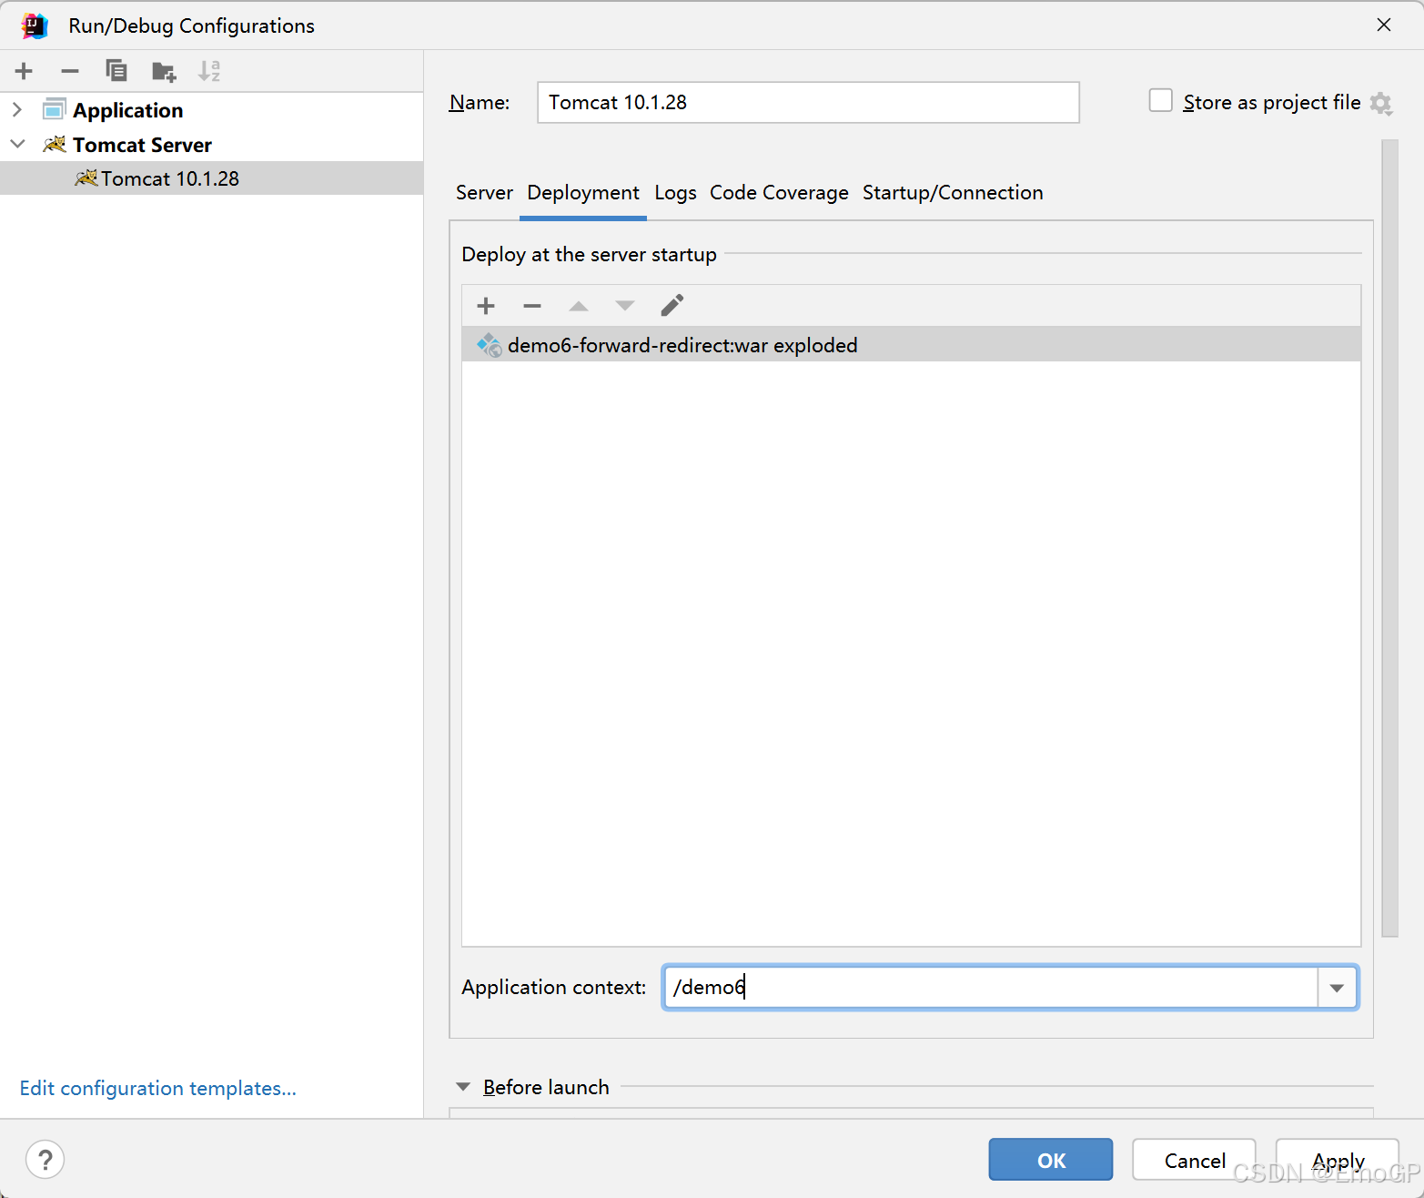Screen dimensions: 1424x1198
Task: Click the Deploy at the server startup label
Action: pyautogui.click(x=589, y=254)
